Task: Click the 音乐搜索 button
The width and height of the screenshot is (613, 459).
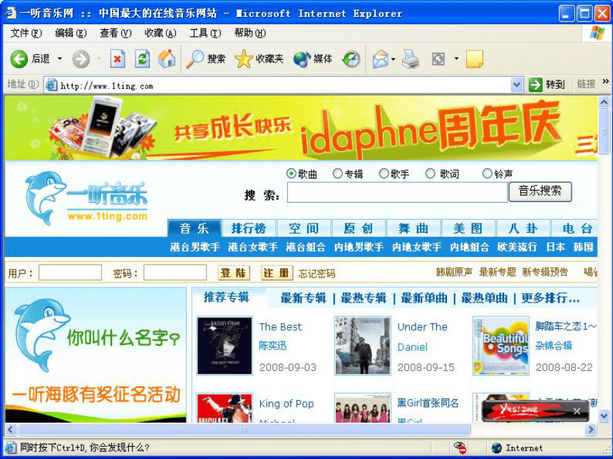Action: click(x=540, y=191)
